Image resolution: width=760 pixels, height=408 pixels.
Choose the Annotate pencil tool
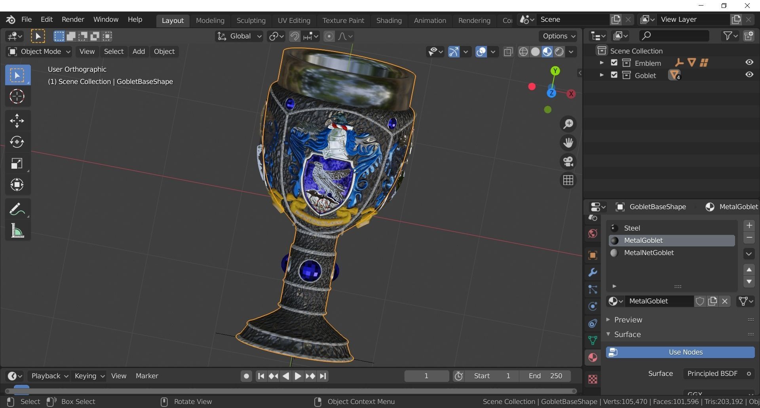[17, 210]
